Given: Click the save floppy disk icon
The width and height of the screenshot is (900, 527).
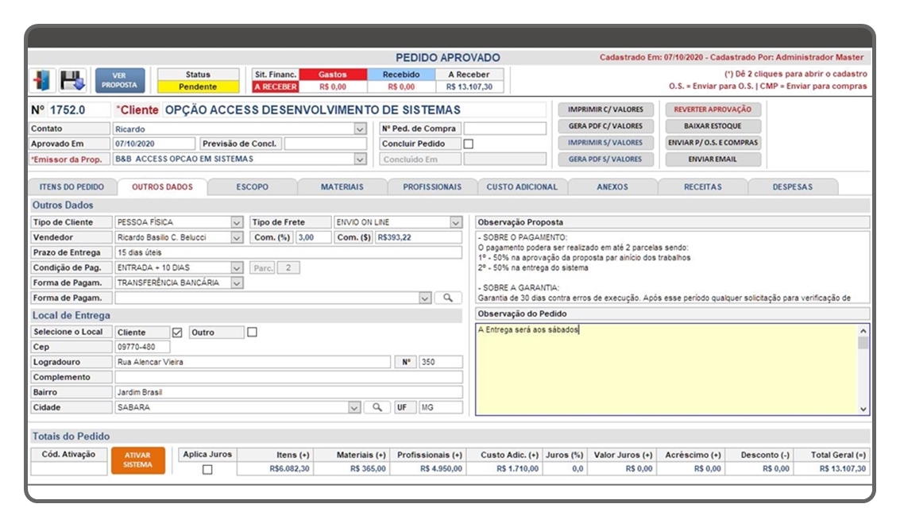Looking at the screenshot, I should 72,80.
